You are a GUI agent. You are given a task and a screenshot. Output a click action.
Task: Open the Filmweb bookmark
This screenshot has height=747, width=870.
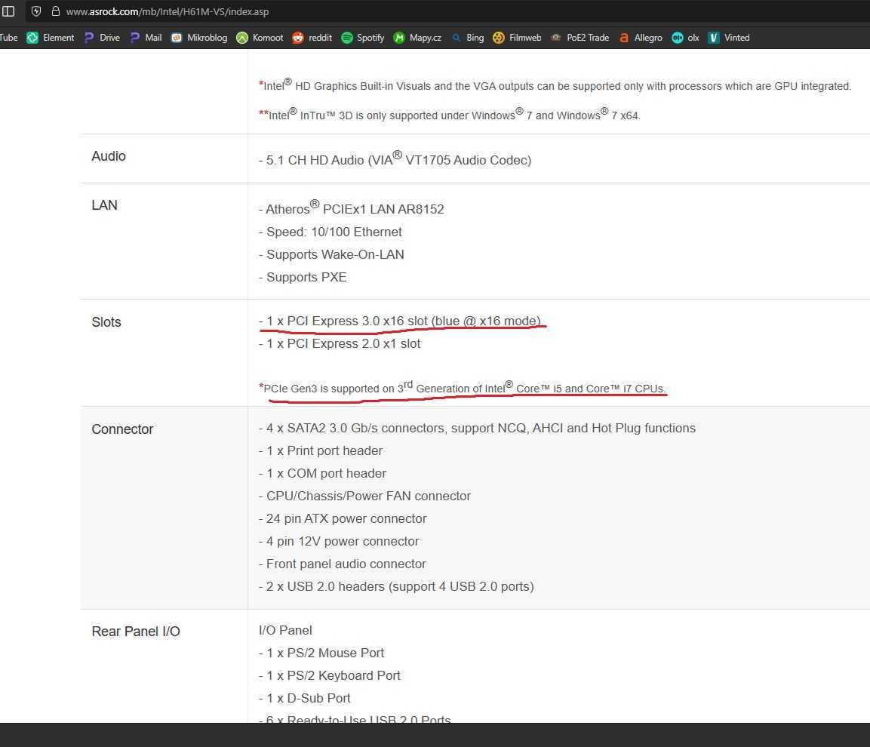click(517, 38)
